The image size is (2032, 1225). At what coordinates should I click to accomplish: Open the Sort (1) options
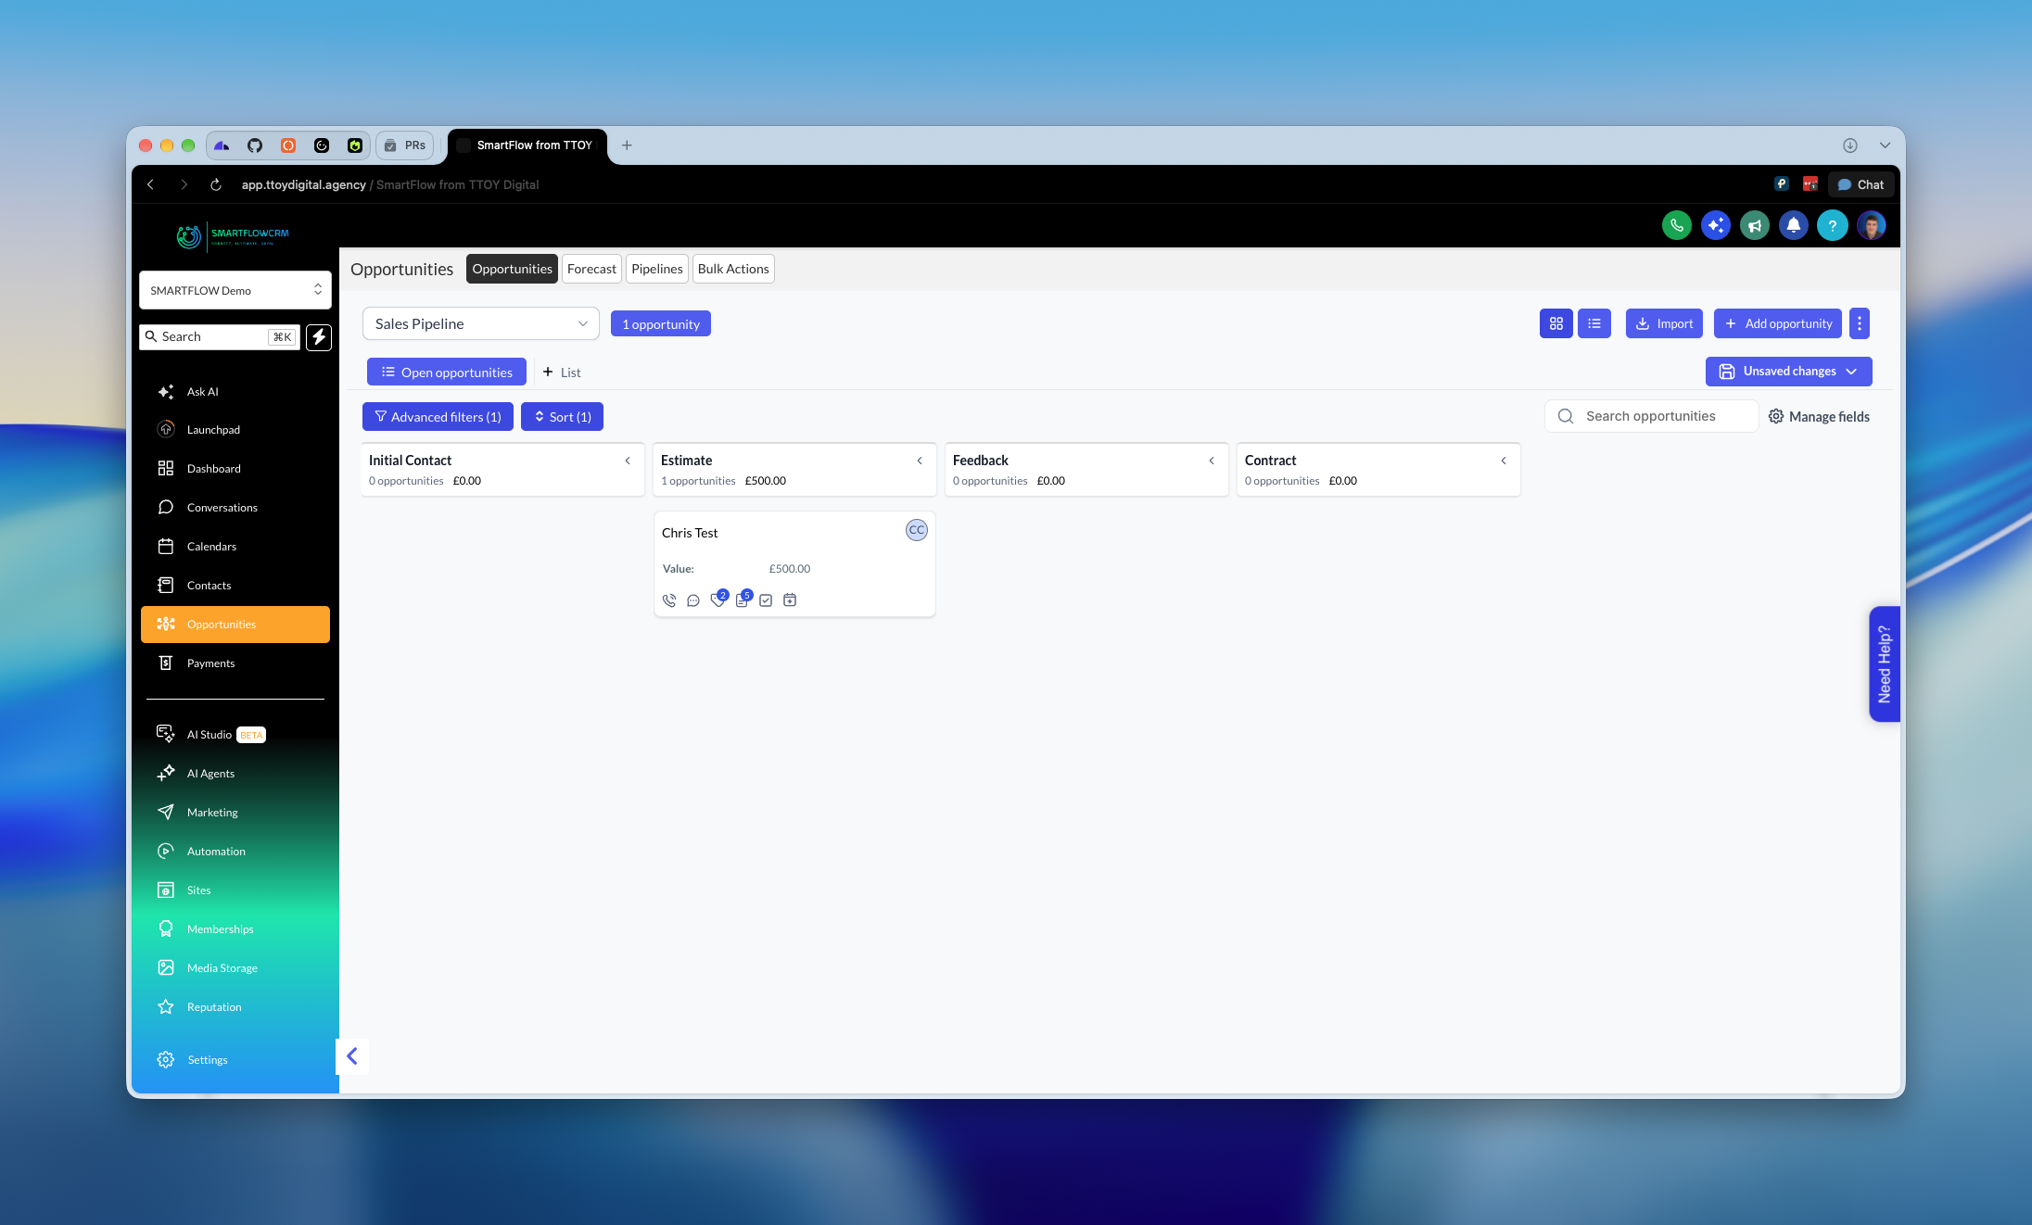point(562,417)
